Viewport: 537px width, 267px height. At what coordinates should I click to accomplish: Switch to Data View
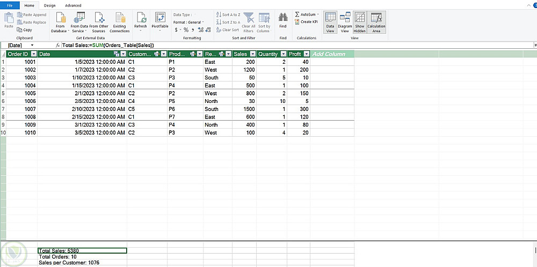coord(330,22)
